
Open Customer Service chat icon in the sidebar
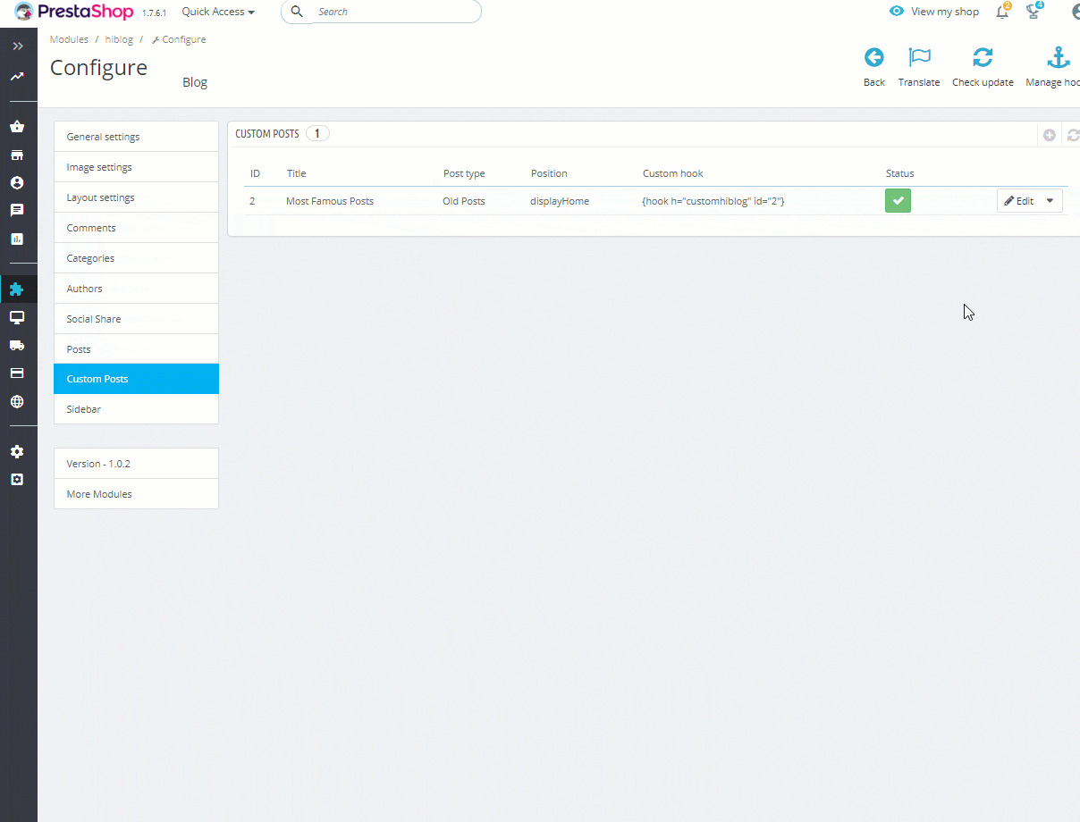pyautogui.click(x=17, y=211)
